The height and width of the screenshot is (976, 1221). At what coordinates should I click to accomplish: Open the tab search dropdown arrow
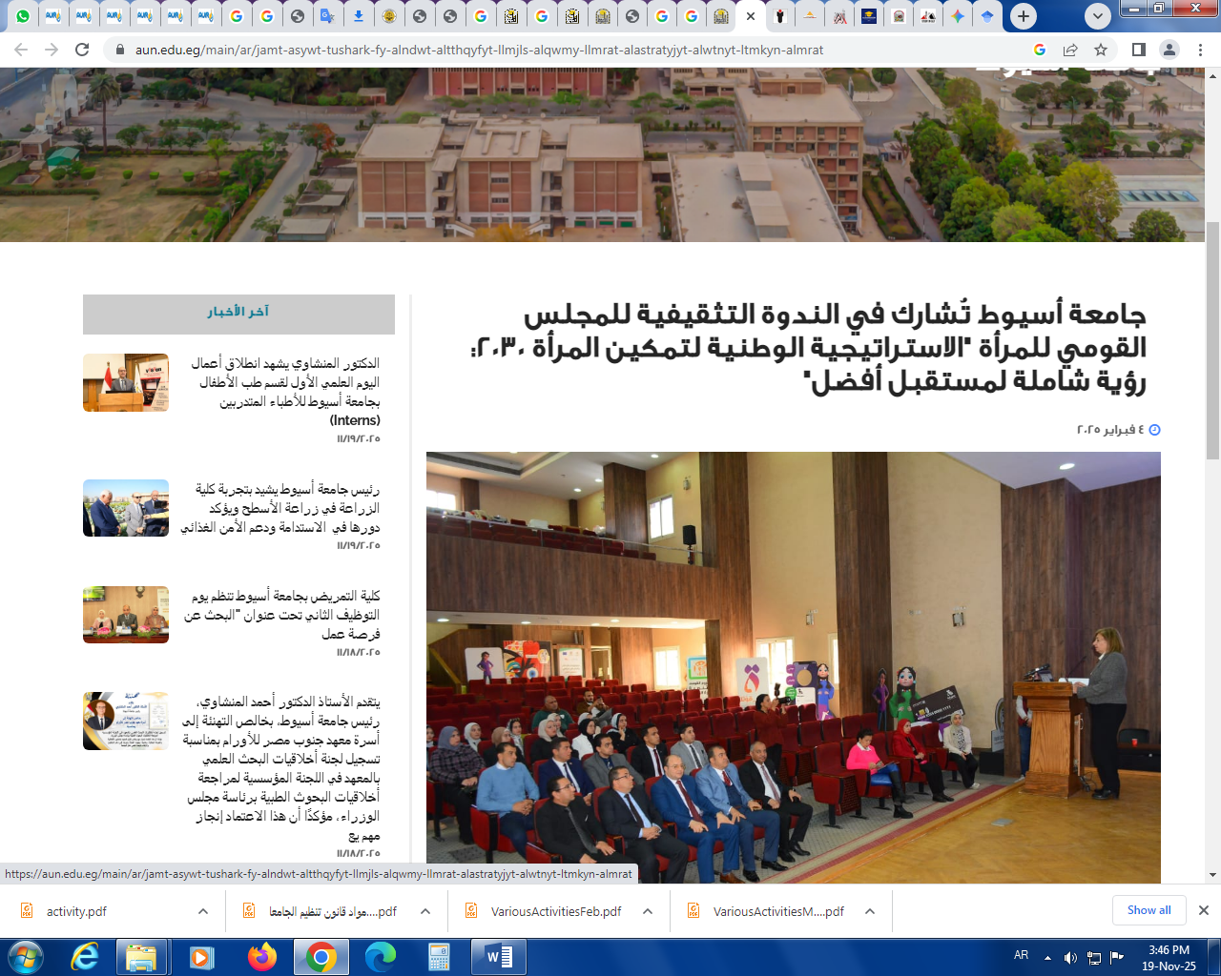click(1098, 16)
